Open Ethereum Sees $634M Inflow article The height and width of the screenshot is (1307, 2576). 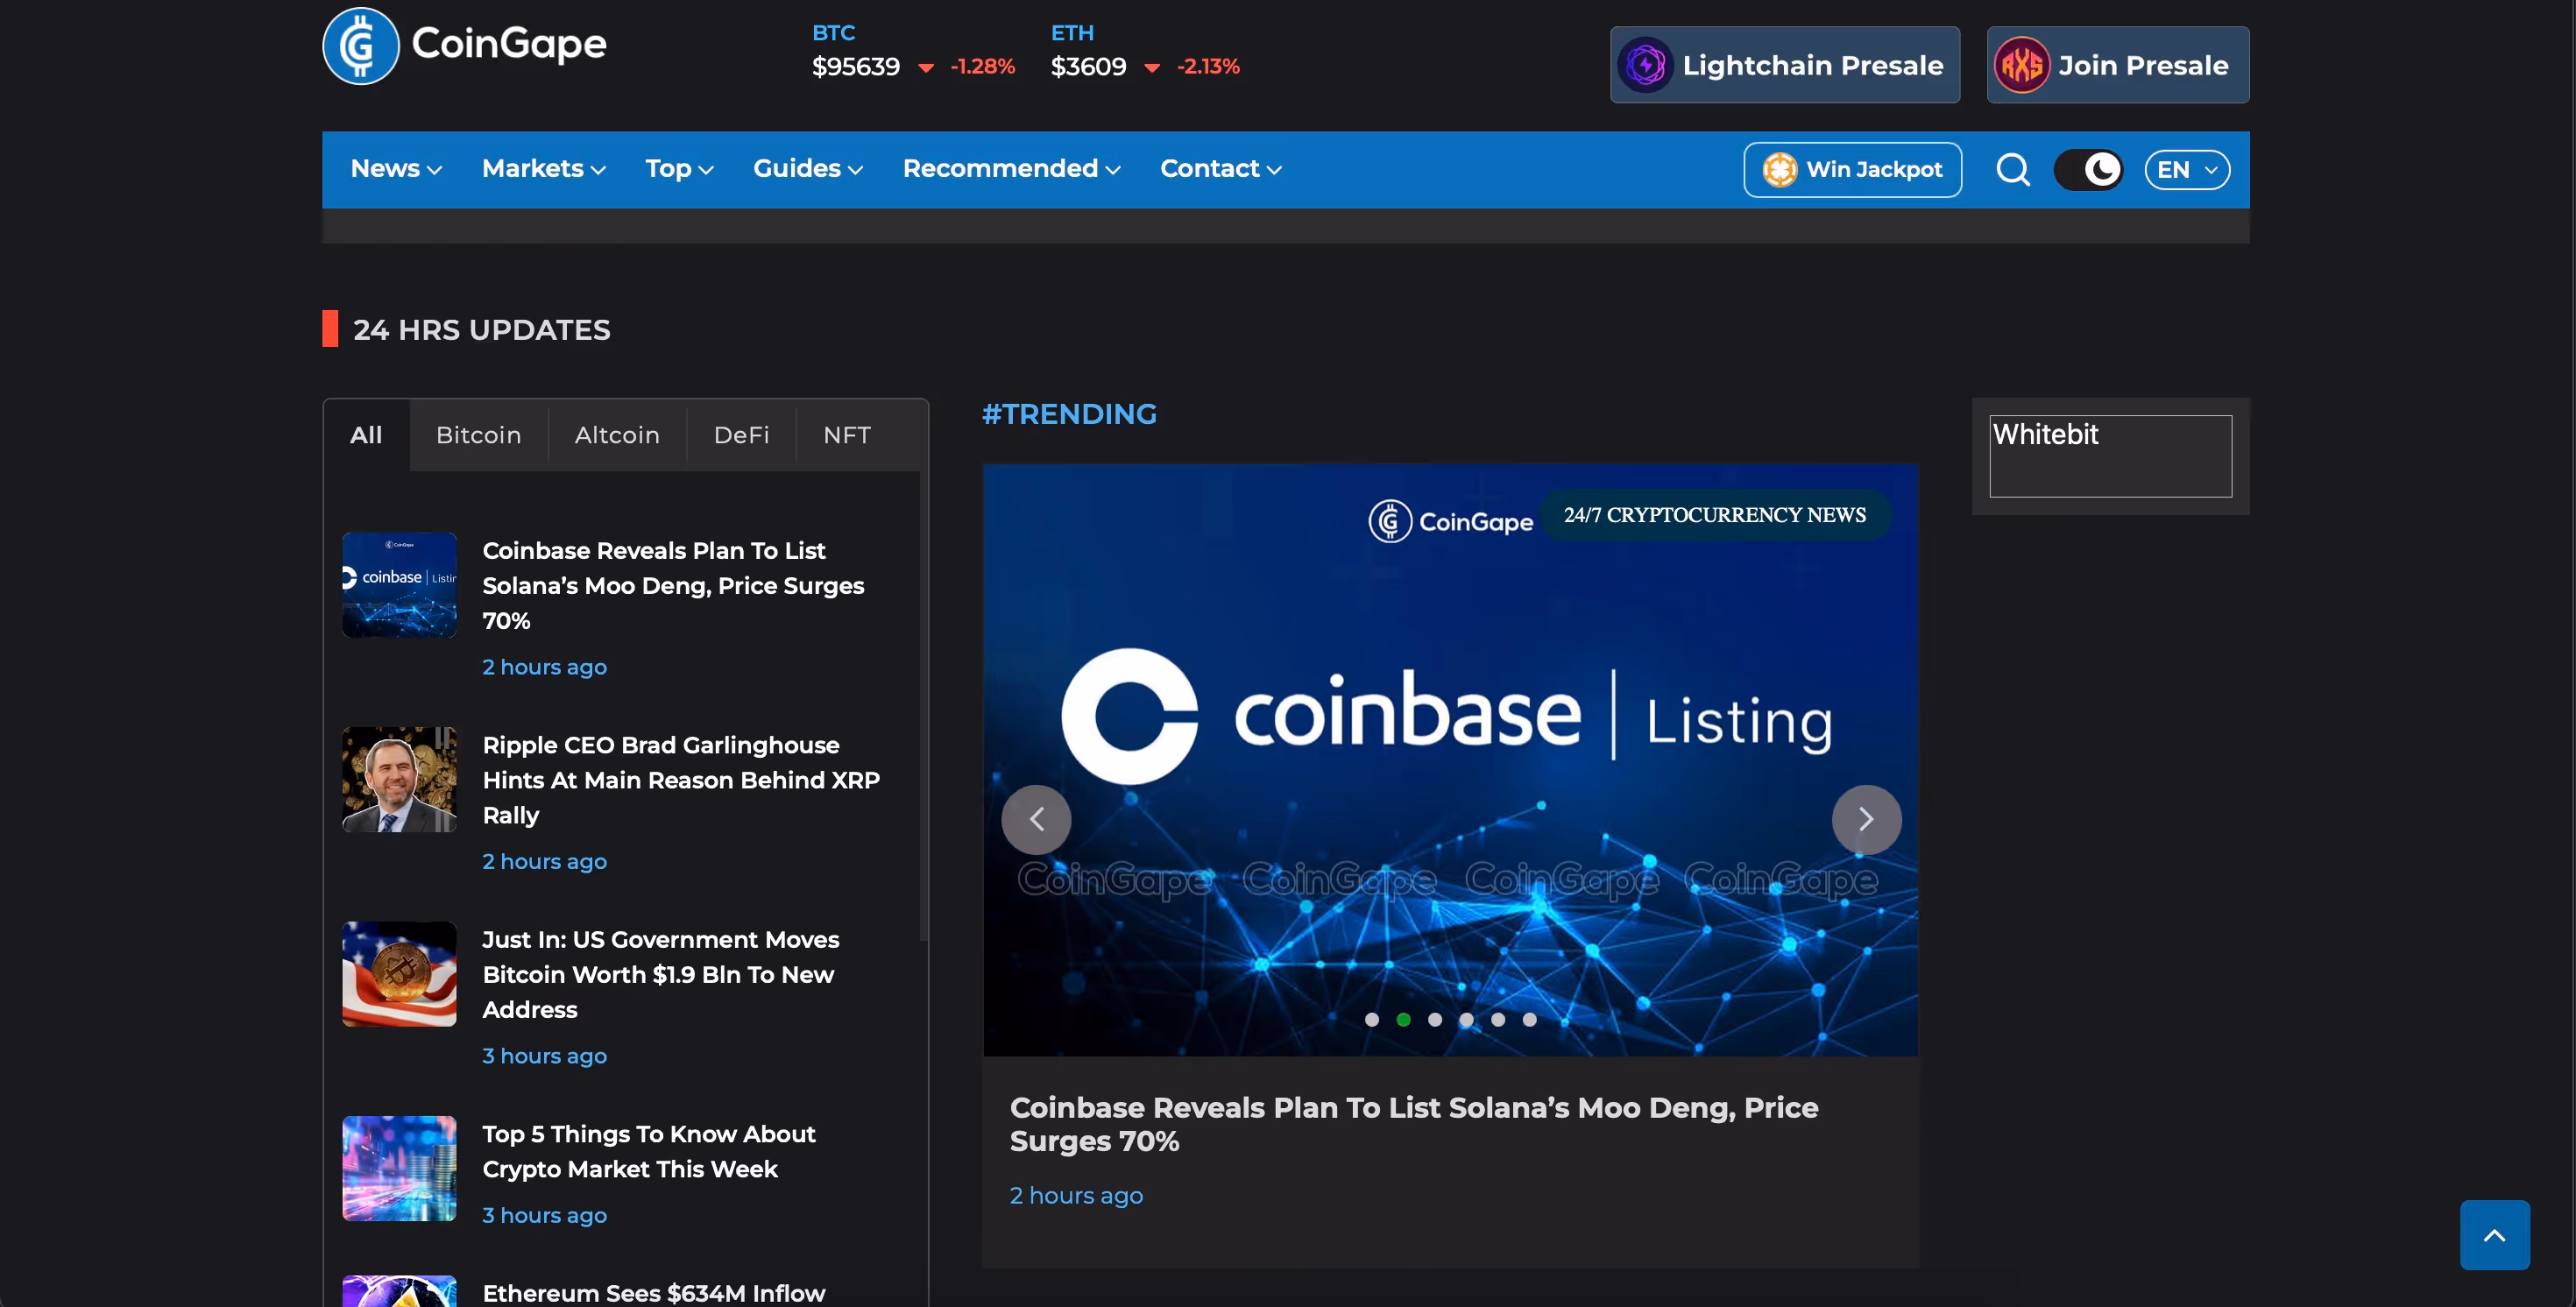pos(653,1293)
